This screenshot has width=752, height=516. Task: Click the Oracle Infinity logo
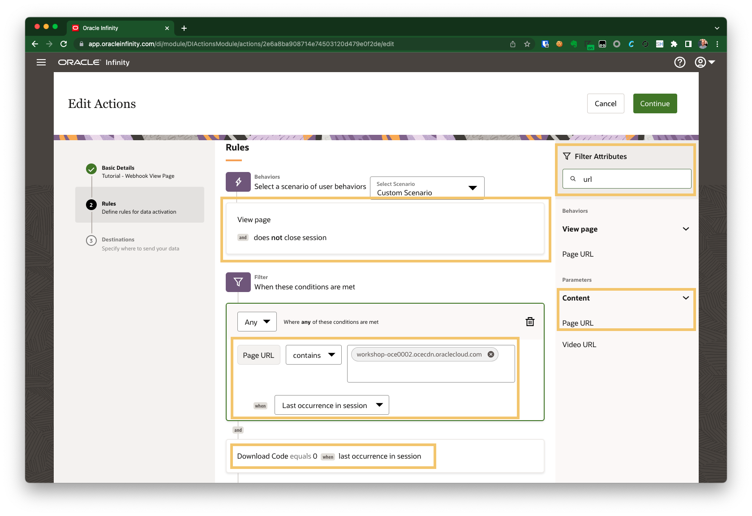coord(94,62)
